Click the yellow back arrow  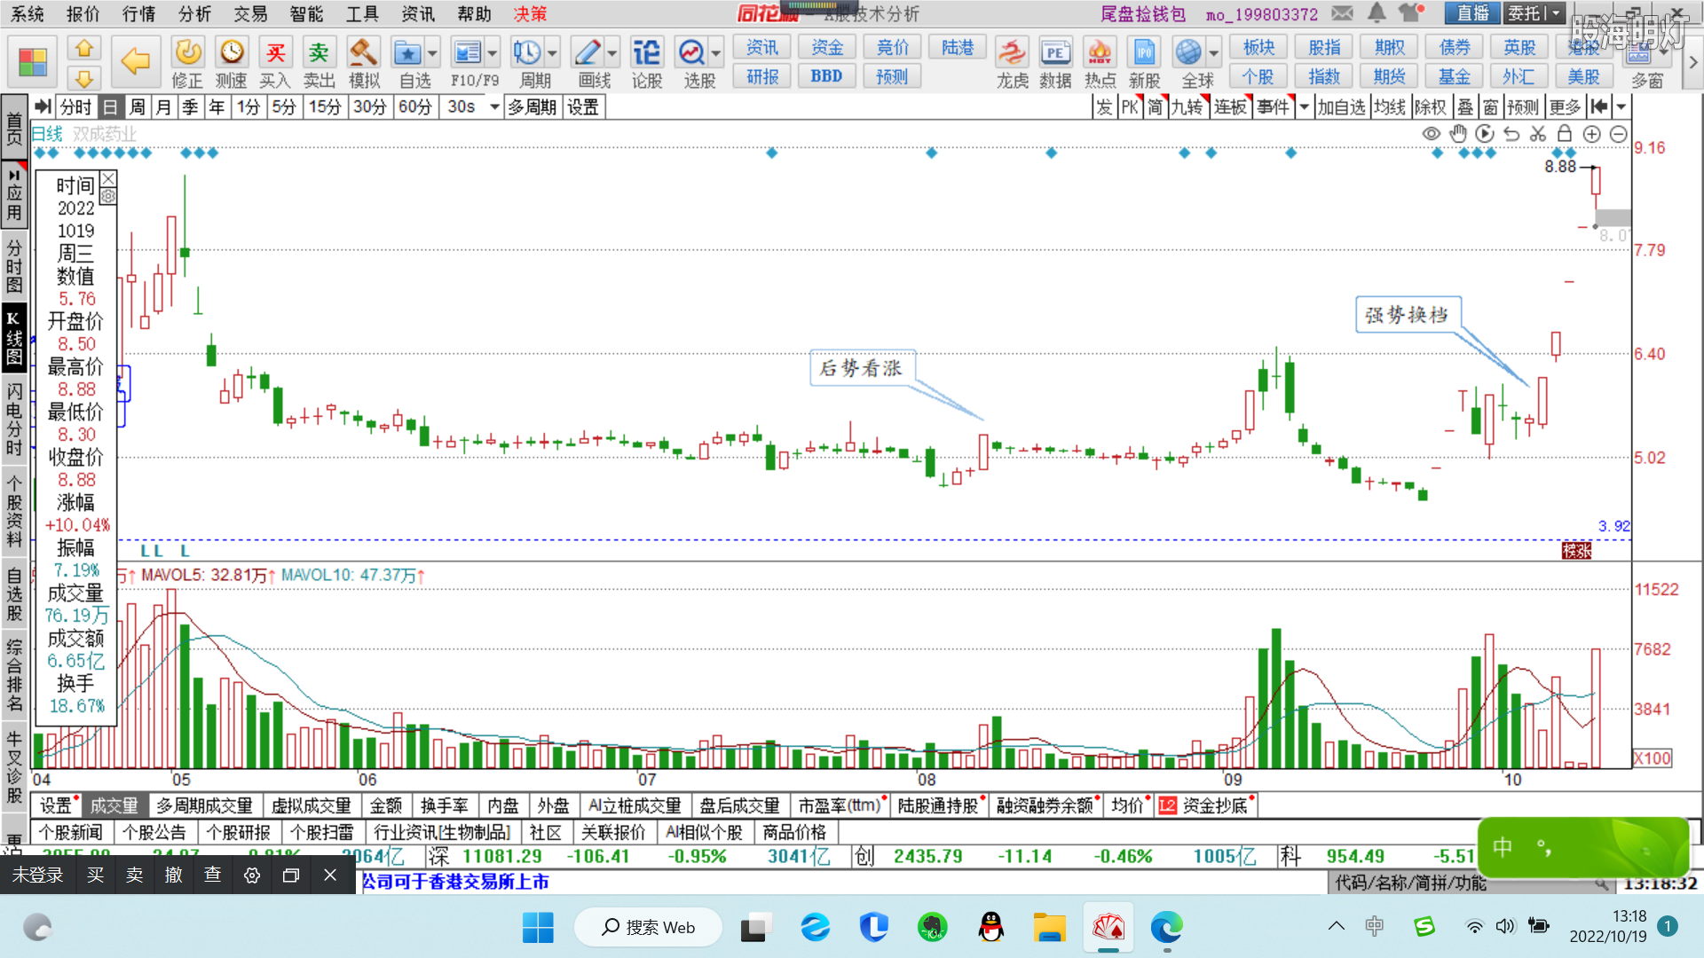point(135,61)
